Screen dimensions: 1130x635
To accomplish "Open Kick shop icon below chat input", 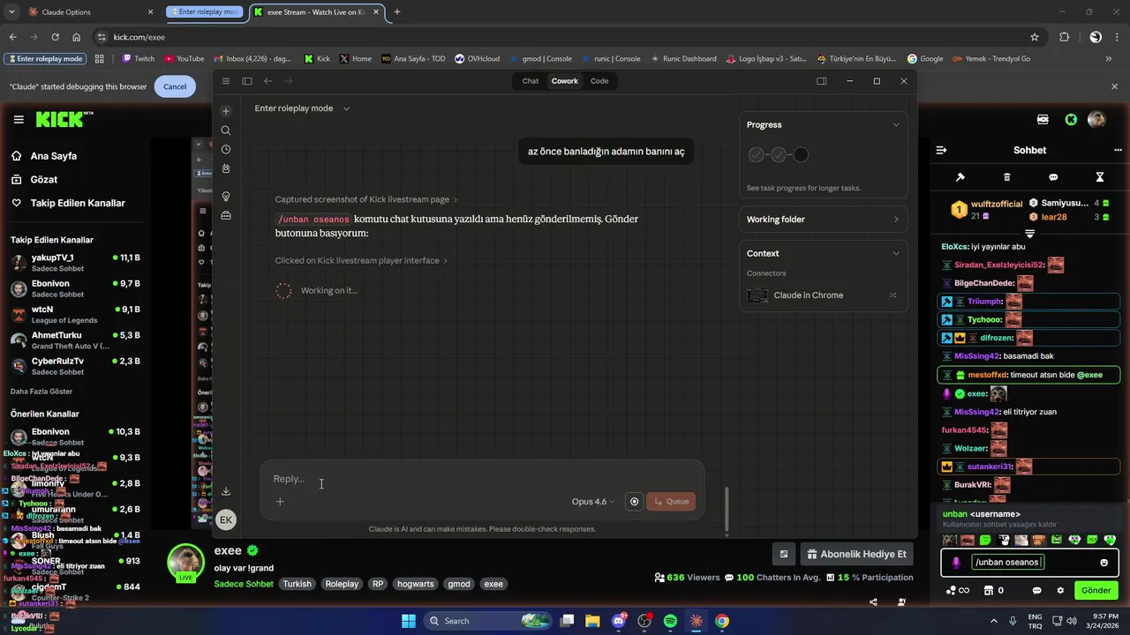I will point(988,591).
